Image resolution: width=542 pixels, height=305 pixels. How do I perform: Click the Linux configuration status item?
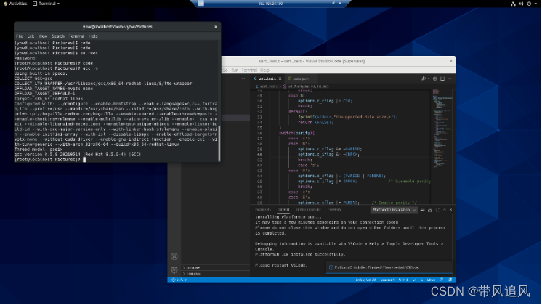point(431,280)
